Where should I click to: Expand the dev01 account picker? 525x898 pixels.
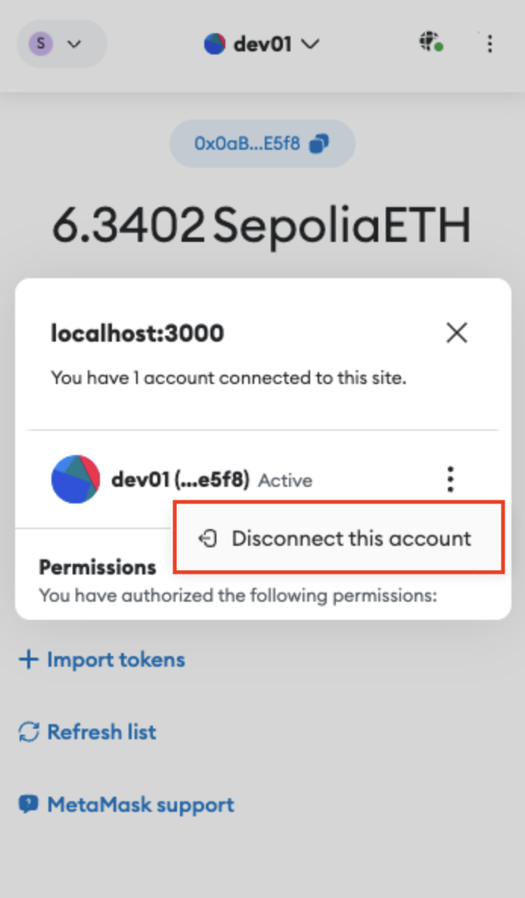click(x=261, y=44)
